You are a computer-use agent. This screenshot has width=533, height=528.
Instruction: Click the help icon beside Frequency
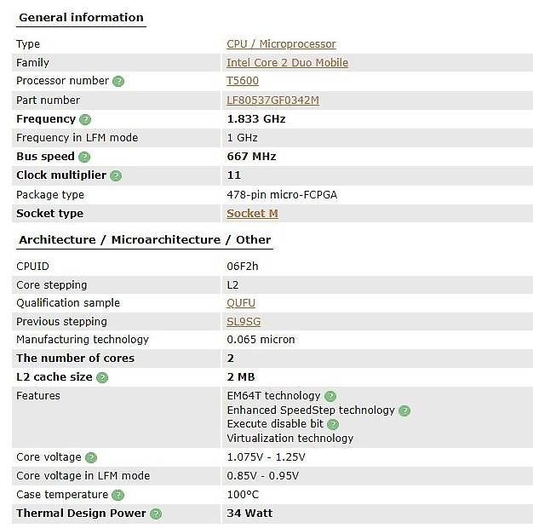[x=85, y=119]
